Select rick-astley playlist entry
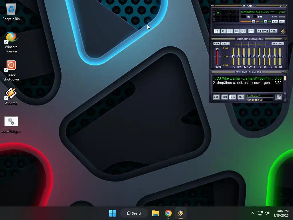This screenshot has height=220, width=293. pos(247,83)
